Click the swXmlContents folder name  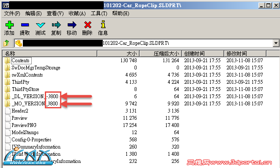27,75
